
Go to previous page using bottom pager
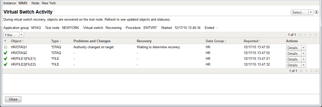point(306,71)
